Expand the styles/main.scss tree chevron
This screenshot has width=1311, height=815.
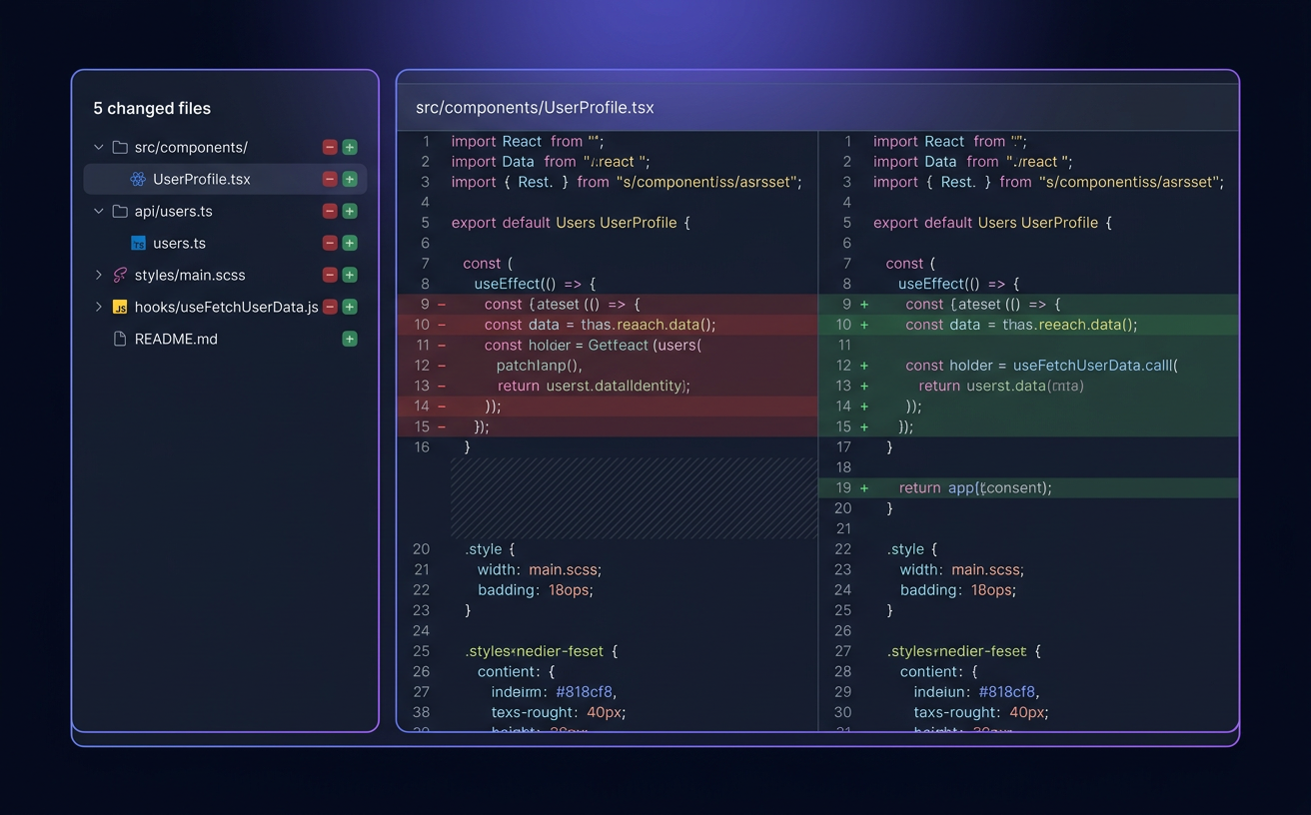pos(99,276)
